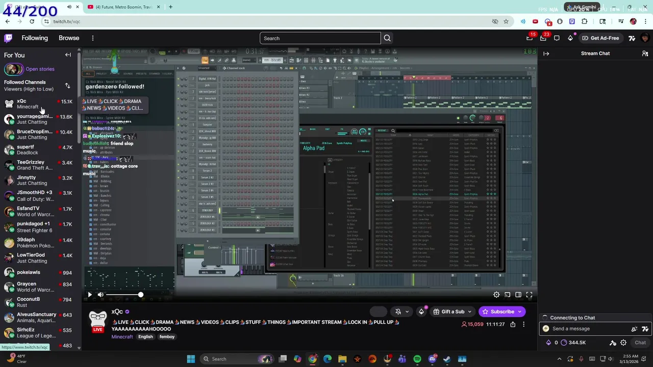Collapse the Stream Chat panel with arrow icon

coord(546,54)
